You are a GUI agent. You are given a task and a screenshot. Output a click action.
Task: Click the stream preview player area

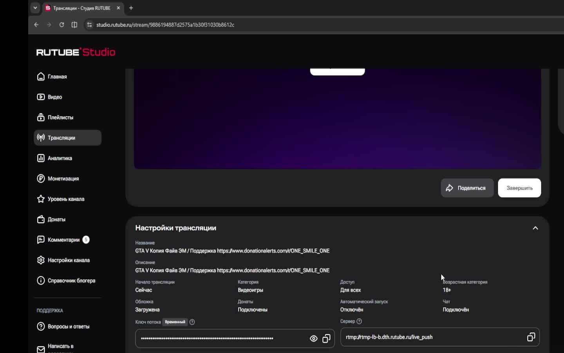(337, 119)
